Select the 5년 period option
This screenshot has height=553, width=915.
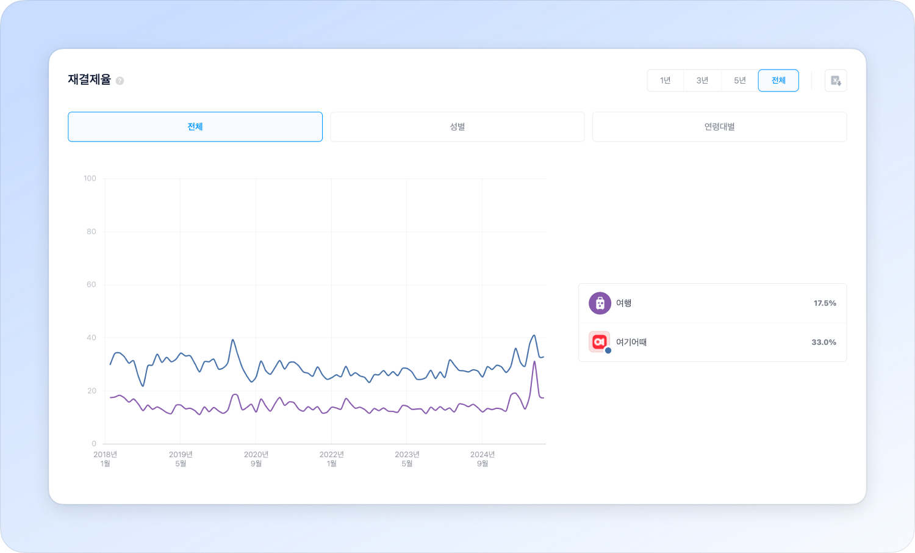point(740,81)
